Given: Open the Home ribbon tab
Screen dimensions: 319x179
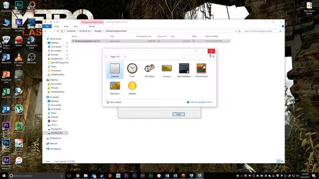Looking at the screenshot, I should click(x=56, y=26).
